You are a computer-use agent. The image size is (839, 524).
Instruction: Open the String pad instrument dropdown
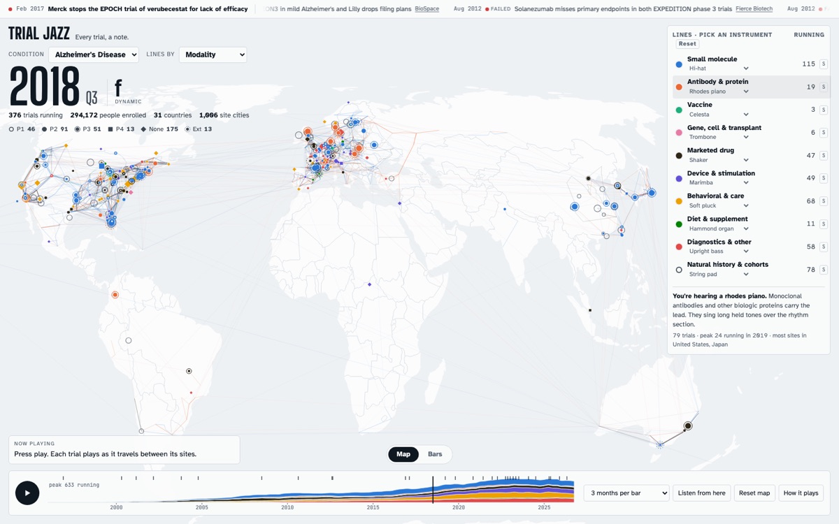(x=719, y=274)
